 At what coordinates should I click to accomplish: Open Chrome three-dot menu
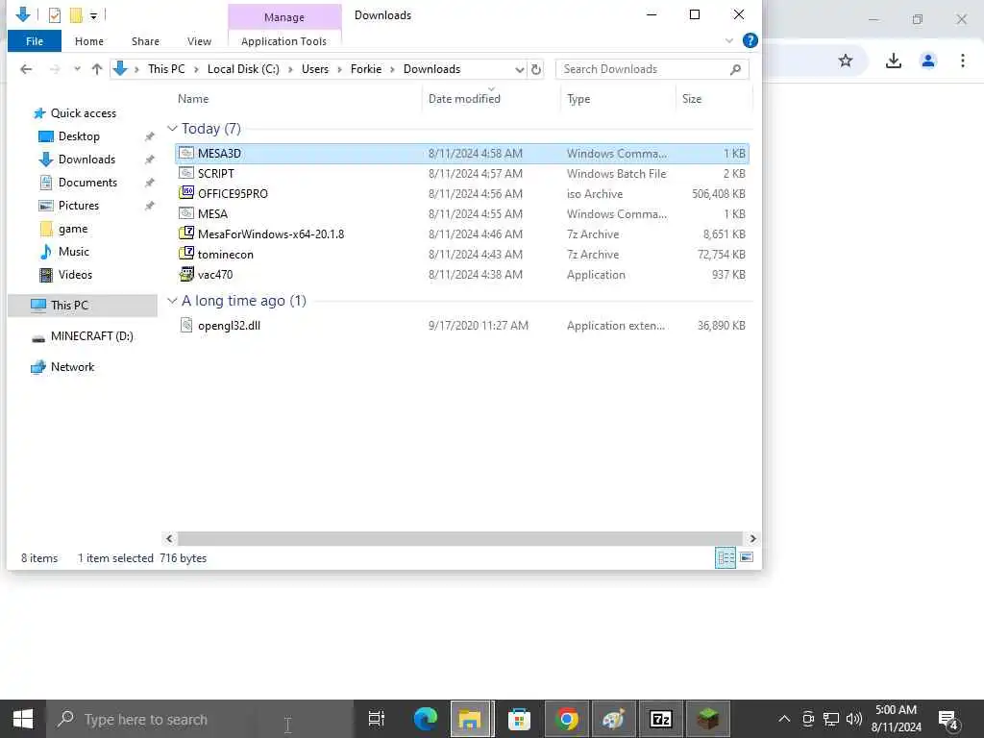pos(963,61)
